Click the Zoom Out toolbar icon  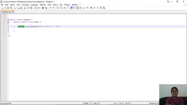click(53, 8)
